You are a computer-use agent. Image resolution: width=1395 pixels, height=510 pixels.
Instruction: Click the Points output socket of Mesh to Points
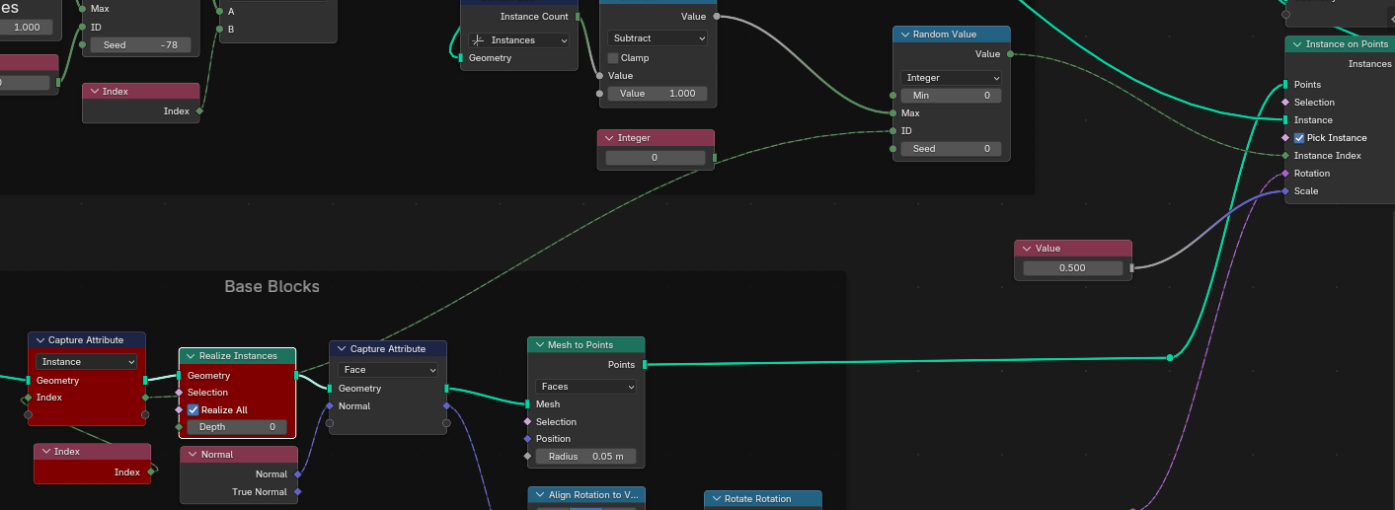(645, 365)
